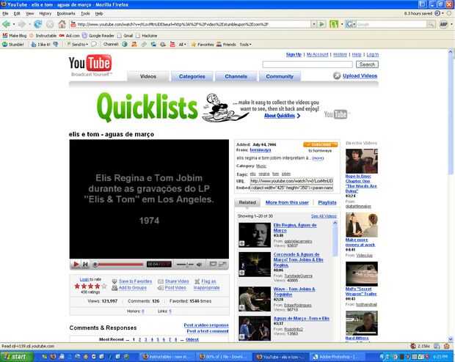455x362 pixels.
Task: Click the See All Videos link
Action: [324, 216]
